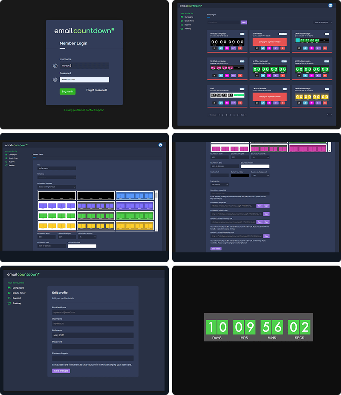Click the Full name field containing Mary Smith
This screenshot has height=395, width=341.
point(92,335)
